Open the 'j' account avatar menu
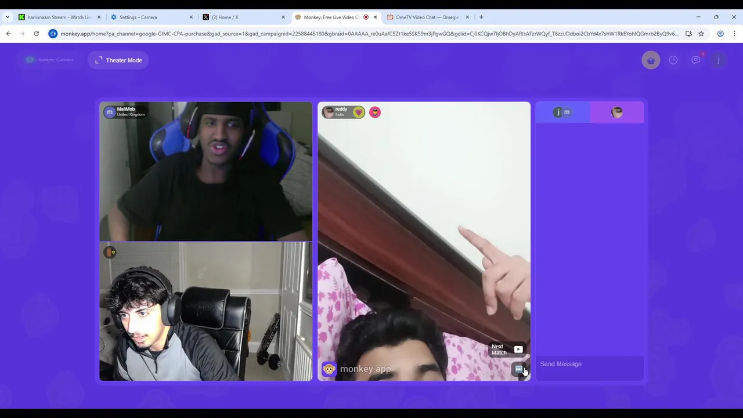The width and height of the screenshot is (743, 418). point(718,60)
